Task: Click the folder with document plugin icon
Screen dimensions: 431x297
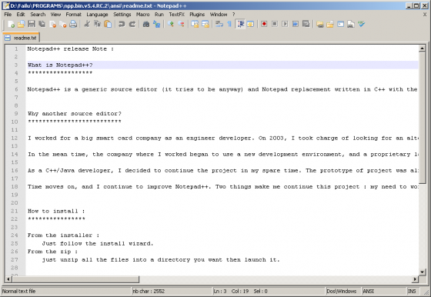Action: [330, 24]
